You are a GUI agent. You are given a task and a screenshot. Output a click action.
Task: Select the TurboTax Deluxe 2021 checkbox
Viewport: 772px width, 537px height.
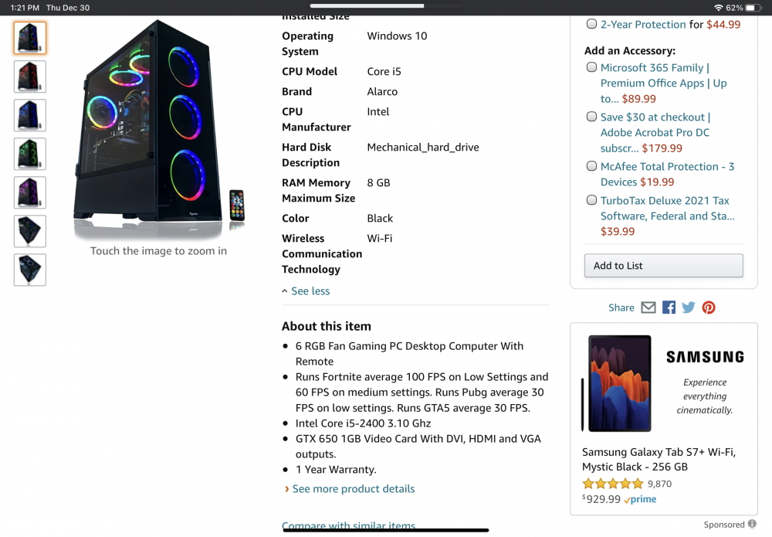591,199
